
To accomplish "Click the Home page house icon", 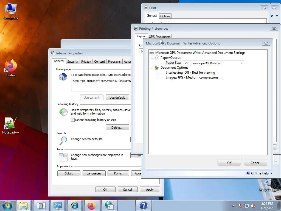I will click(x=63, y=77).
